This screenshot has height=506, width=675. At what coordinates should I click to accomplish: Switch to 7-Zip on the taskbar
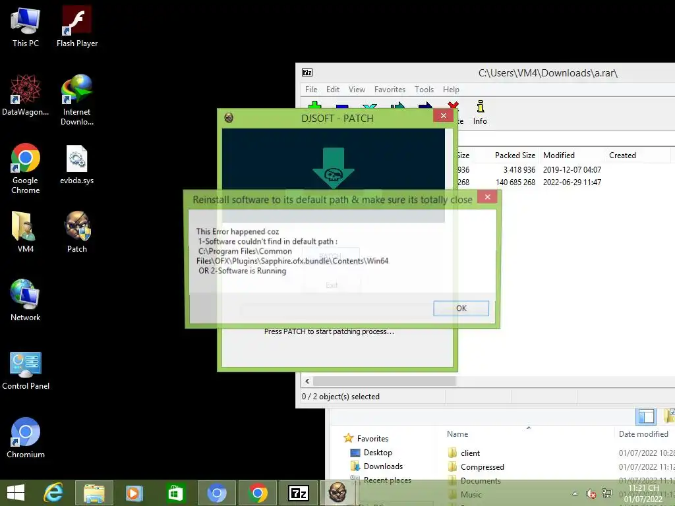(x=299, y=493)
